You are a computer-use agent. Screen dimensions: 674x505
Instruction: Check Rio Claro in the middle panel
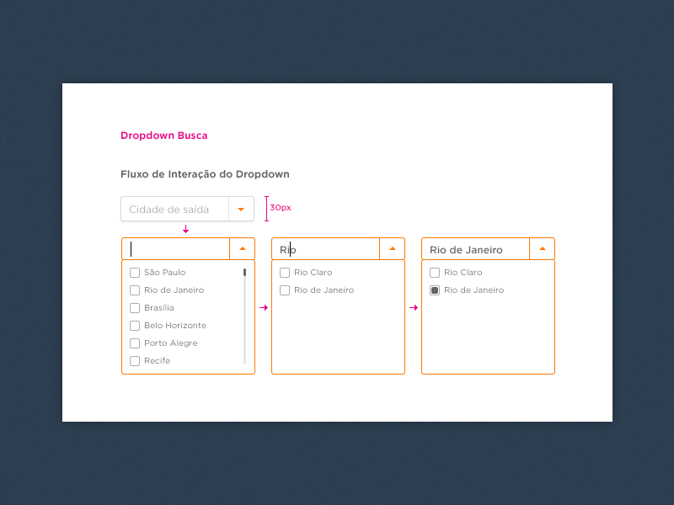pos(285,272)
